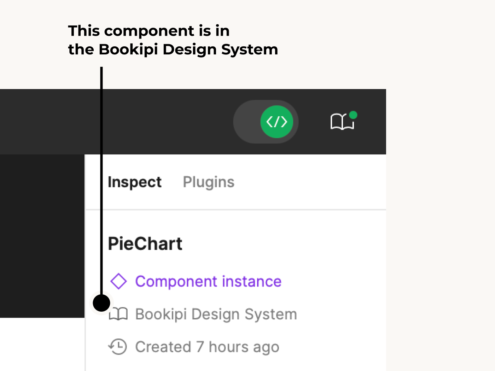Toggle the Dev Mode code switch
The width and height of the screenshot is (495, 371).
(x=266, y=122)
